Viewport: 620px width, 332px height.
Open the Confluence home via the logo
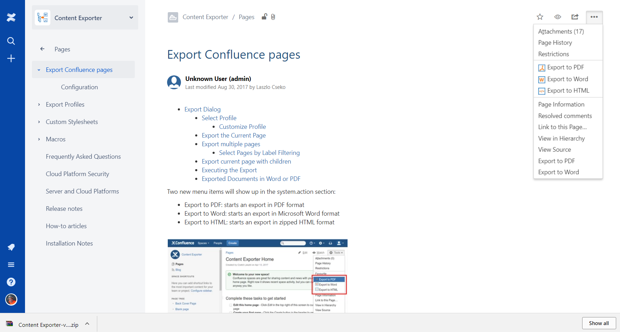(x=11, y=17)
